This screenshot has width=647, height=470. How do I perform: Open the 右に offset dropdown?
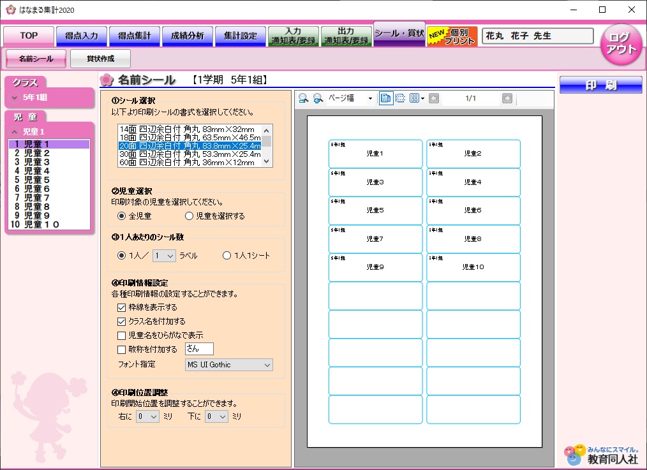(148, 416)
